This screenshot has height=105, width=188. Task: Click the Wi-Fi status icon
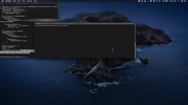pos(157,1)
